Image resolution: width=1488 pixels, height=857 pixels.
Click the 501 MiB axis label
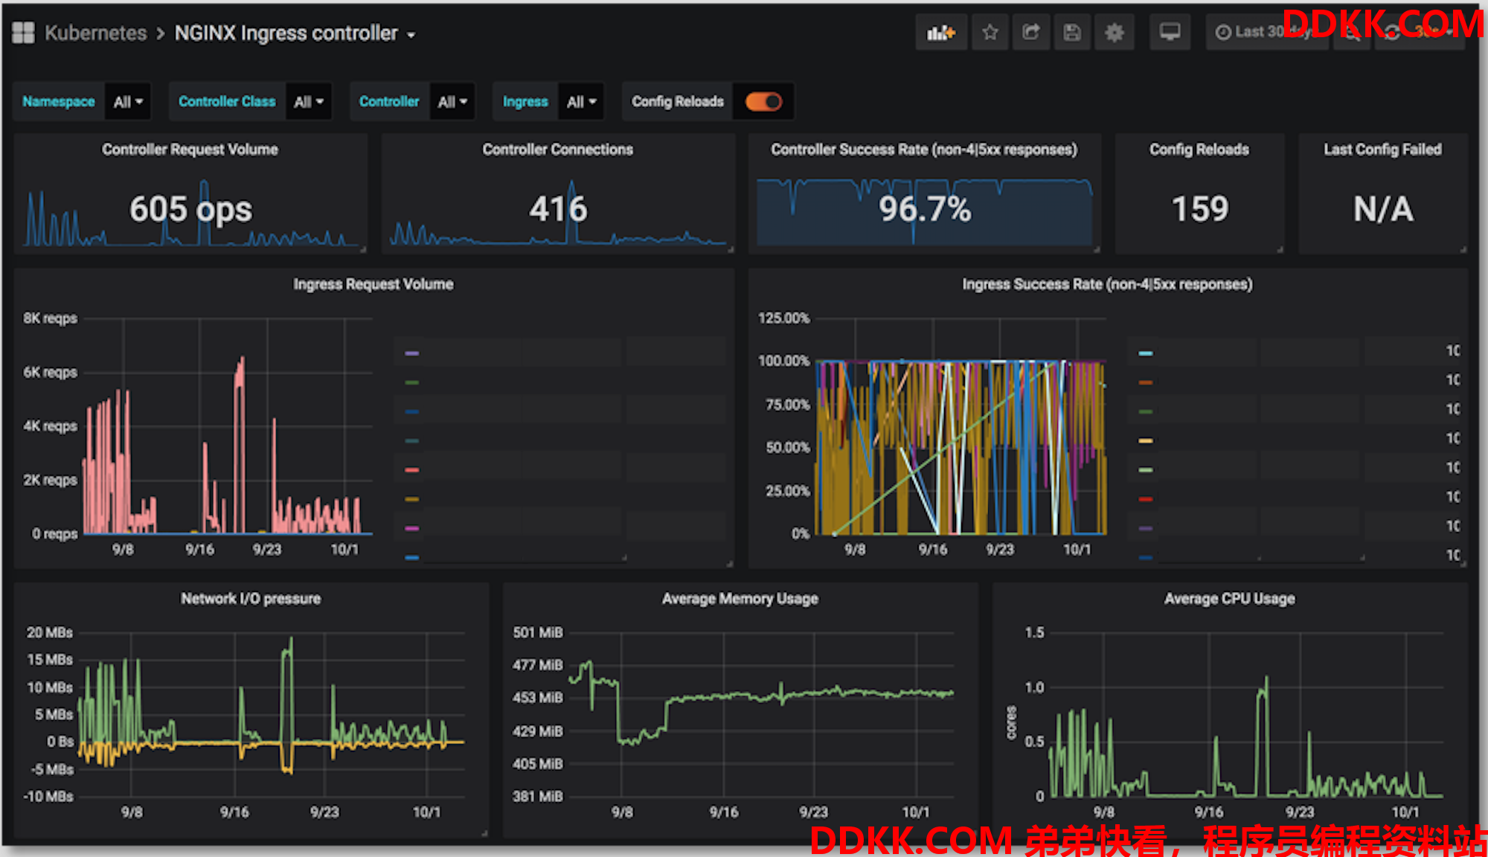pos(538,633)
